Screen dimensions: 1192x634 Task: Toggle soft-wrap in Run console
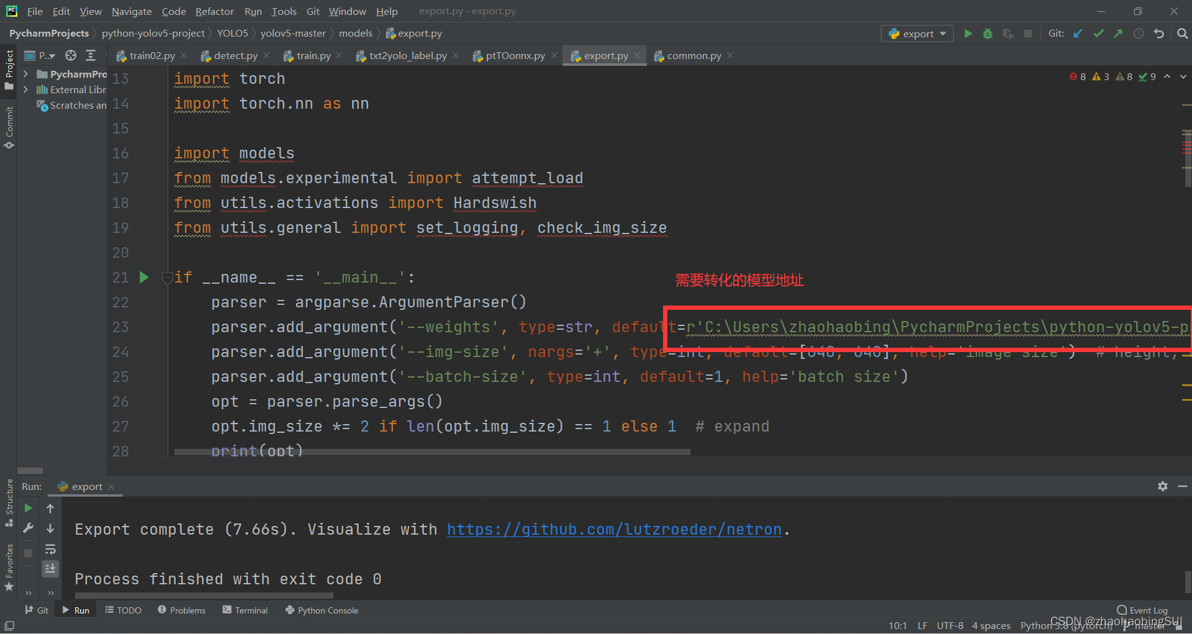[x=50, y=549]
